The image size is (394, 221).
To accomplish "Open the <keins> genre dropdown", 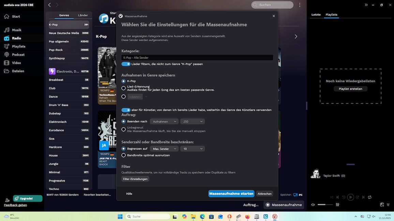I will pyautogui.click(x=137, y=97).
